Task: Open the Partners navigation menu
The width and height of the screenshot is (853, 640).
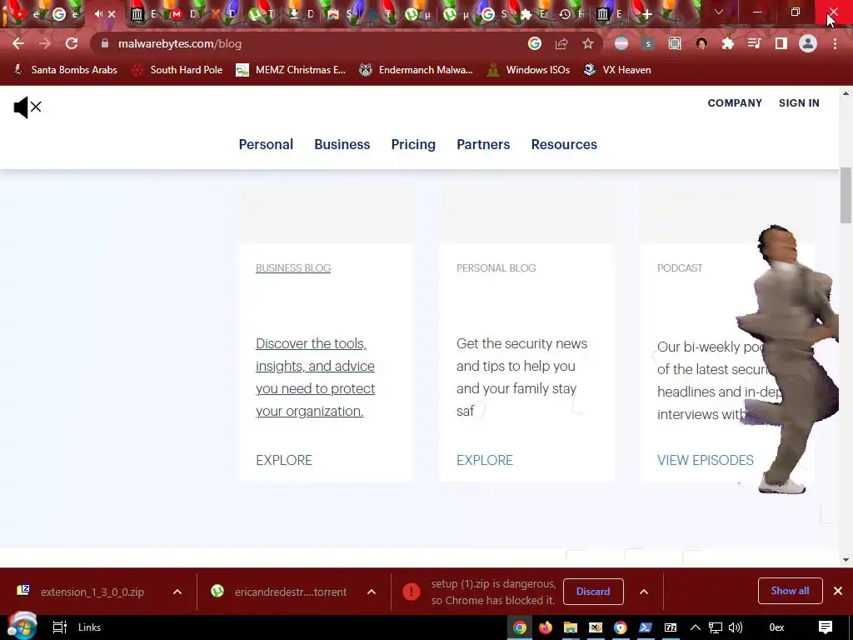Action: (483, 144)
